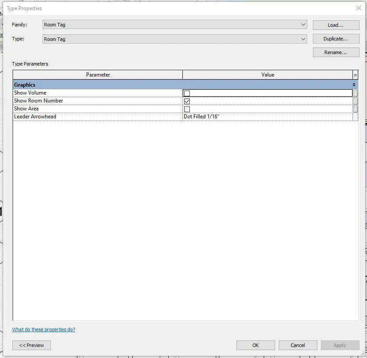This screenshot has width=367, height=358.
Task: Click associate parameter button for Show Area
Action: [355, 109]
